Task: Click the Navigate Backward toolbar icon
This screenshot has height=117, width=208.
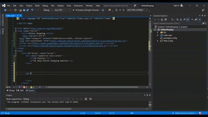Action: click(x=5, y=10)
